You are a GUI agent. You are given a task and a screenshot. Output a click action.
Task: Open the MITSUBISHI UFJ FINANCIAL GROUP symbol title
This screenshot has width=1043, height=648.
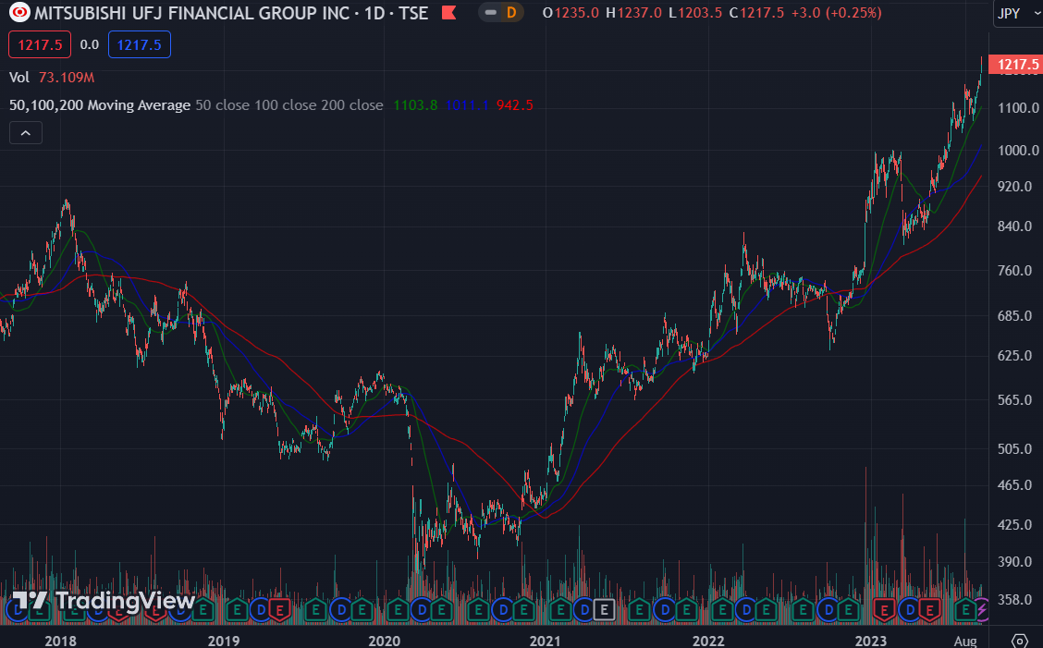click(231, 13)
